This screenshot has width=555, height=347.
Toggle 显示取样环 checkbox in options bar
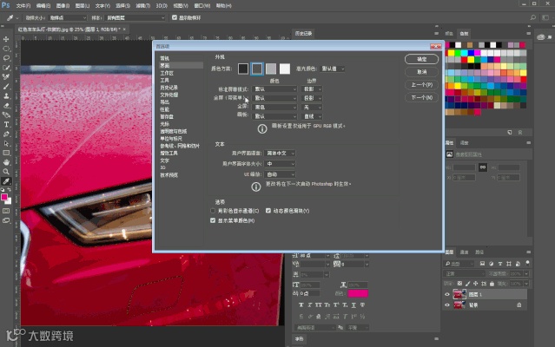click(x=175, y=17)
